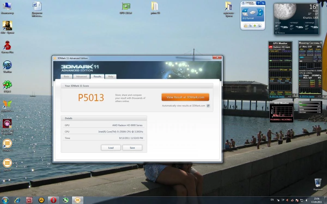Open the GPU-Z desktop shortcut
This screenshot has height=204, width=327.
click(x=126, y=8)
